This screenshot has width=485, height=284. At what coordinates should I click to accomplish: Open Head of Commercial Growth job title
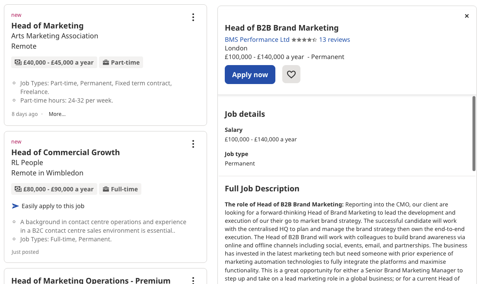[66, 153]
